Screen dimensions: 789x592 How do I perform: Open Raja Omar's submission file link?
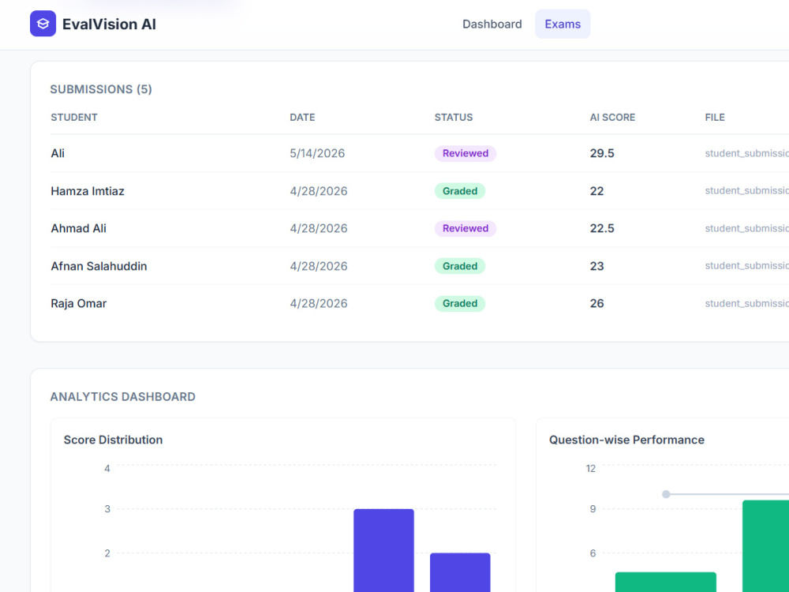pyautogui.click(x=746, y=303)
